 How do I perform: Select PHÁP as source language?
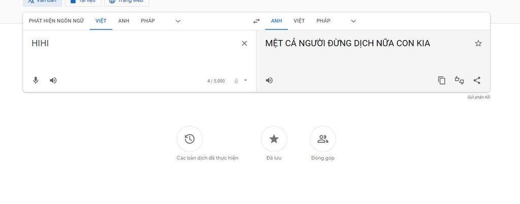[x=148, y=21]
